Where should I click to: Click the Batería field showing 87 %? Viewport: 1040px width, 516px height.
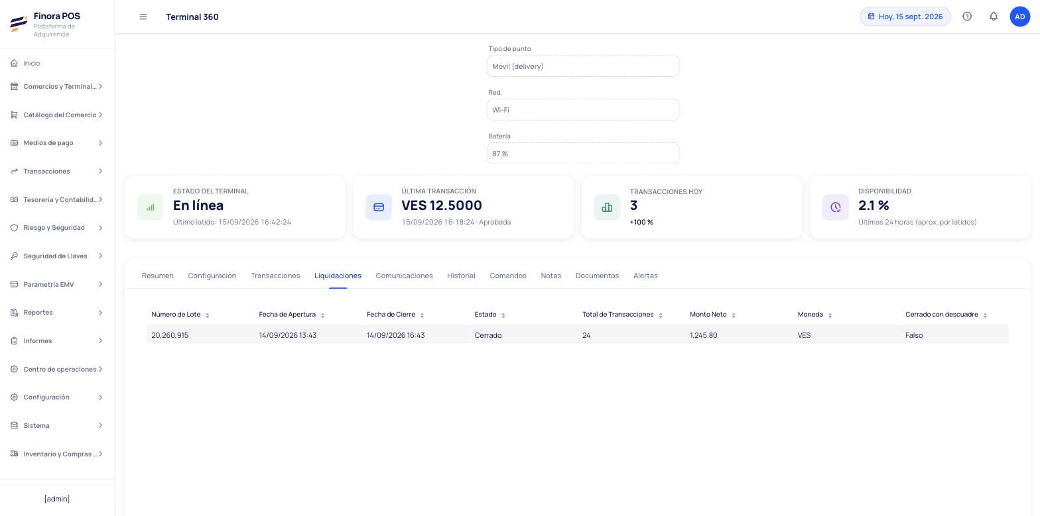tap(583, 154)
